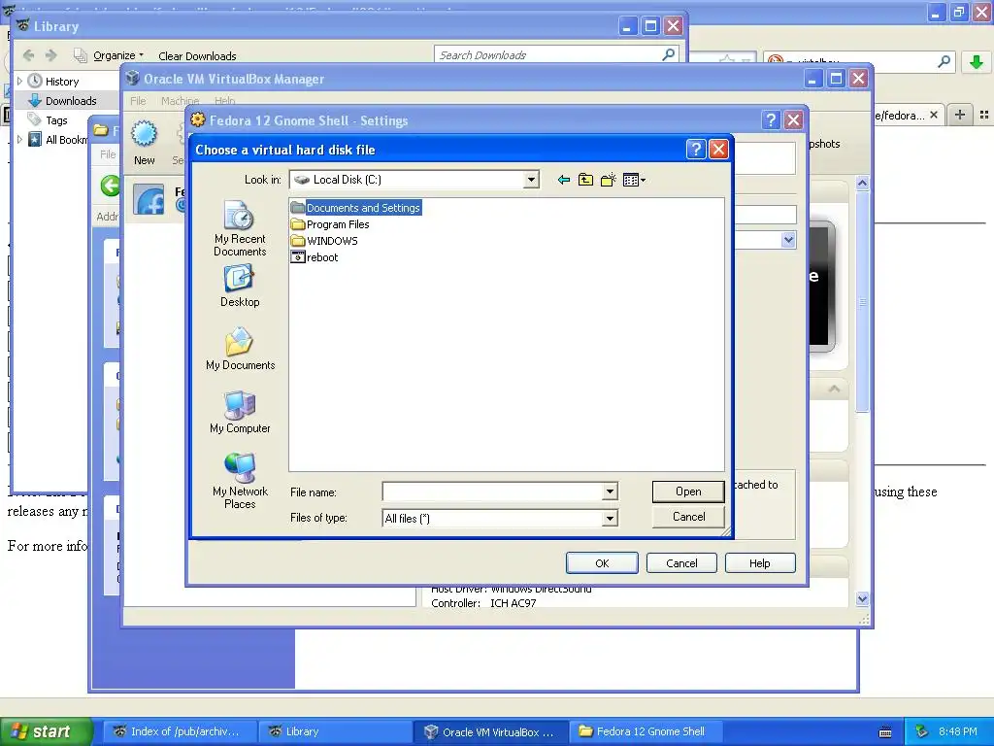Select the WINDOWS folder
Screen dimensions: 994x746
point(324,241)
